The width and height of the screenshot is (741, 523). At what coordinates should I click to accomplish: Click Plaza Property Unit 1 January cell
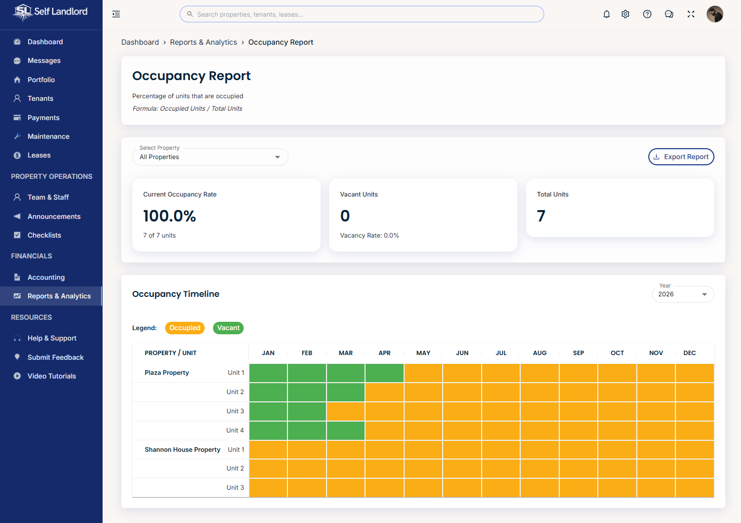tap(268, 373)
